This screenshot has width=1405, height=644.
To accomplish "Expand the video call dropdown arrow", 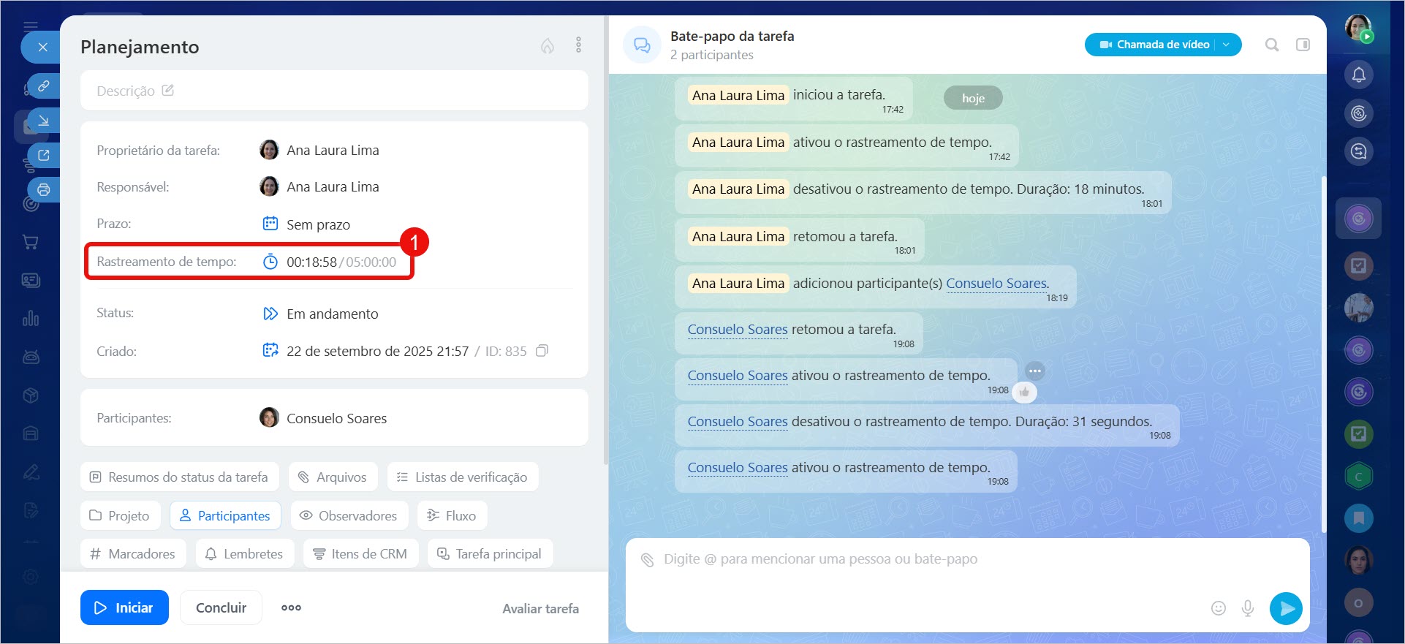I will click(x=1227, y=45).
